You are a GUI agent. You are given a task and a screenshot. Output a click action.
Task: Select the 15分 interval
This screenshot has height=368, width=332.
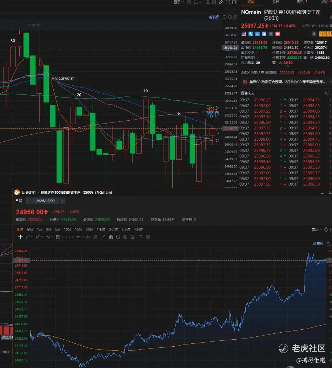78,229
